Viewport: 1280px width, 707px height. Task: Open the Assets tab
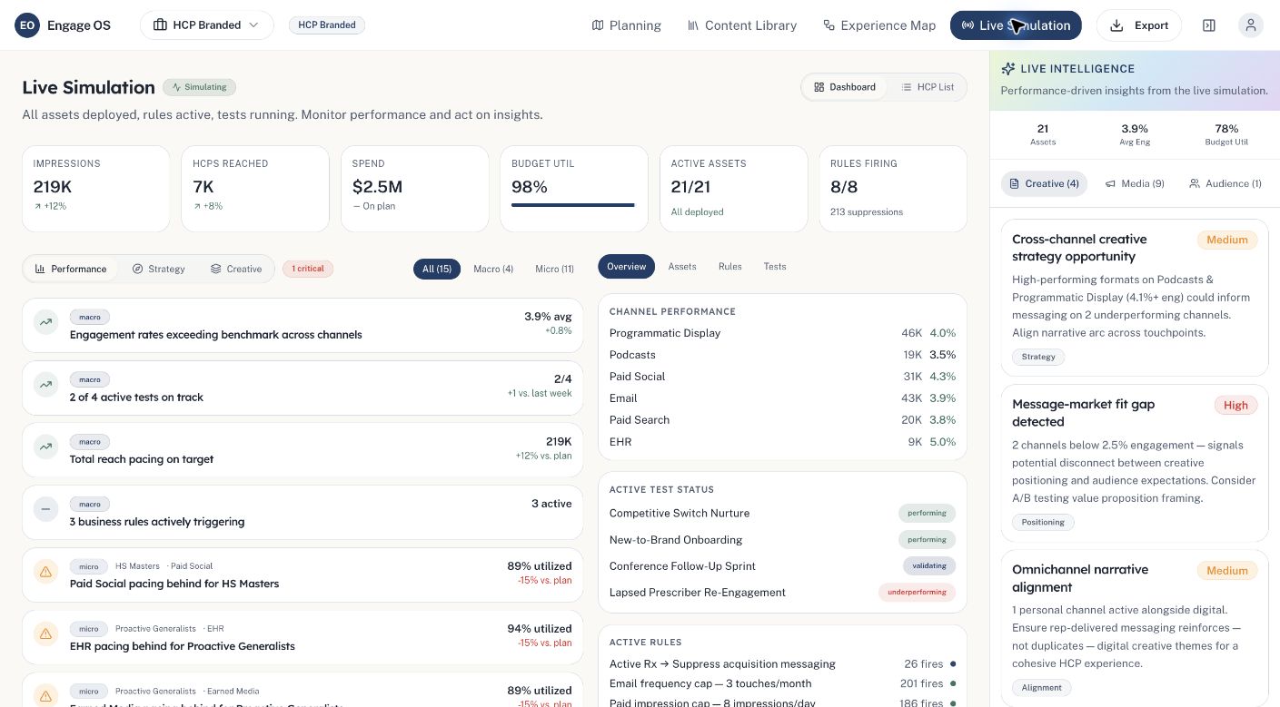point(682,266)
